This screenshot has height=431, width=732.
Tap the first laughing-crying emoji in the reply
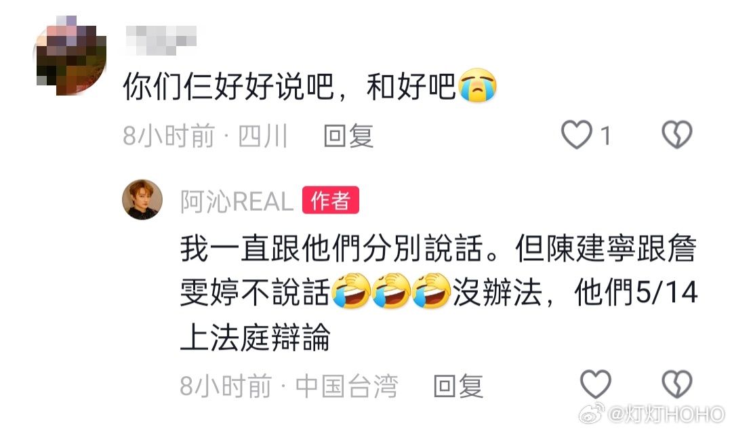[x=350, y=291]
